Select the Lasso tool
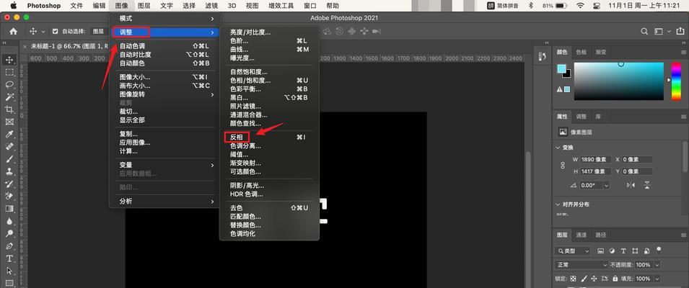This screenshot has width=689, height=288. click(x=9, y=85)
